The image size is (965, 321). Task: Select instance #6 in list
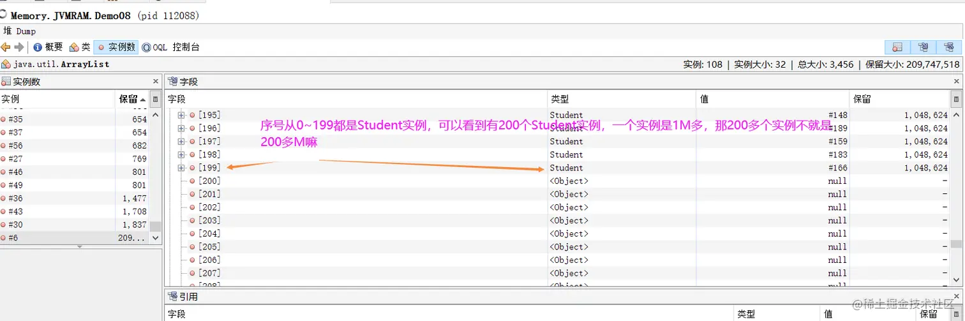(75, 237)
